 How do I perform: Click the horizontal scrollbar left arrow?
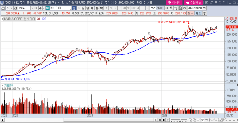click(x=2, y=120)
